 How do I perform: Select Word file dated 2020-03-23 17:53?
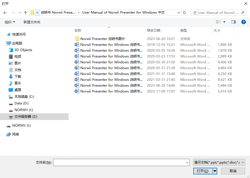point(153,56)
